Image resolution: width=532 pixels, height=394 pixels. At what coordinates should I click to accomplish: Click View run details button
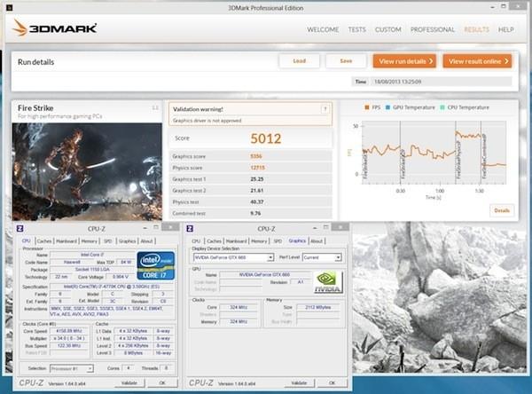[x=405, y=61]
